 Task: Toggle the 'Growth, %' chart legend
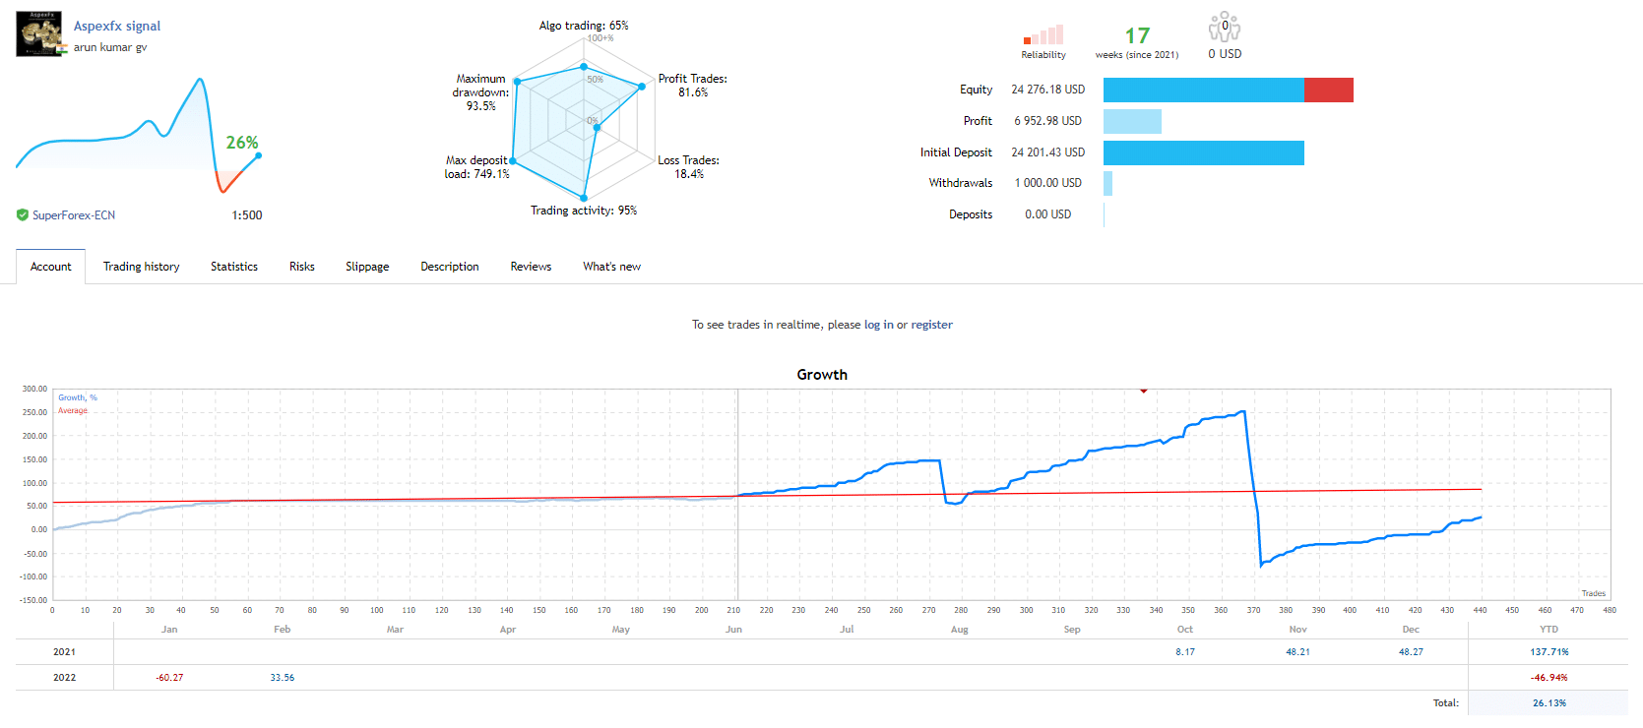[x=78, y=398]
